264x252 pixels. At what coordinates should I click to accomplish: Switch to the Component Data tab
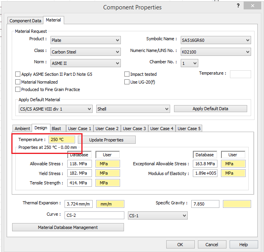[x=25, y=21]
